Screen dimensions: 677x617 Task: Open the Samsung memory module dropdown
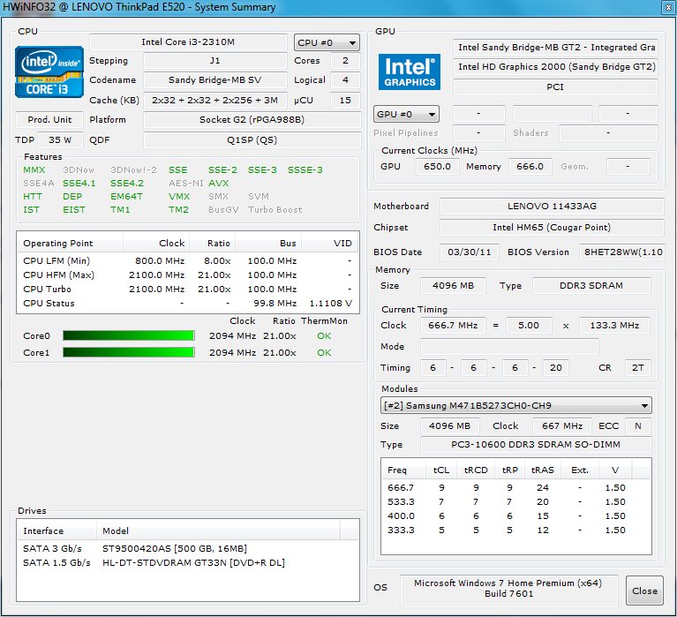tap(515, 406)
